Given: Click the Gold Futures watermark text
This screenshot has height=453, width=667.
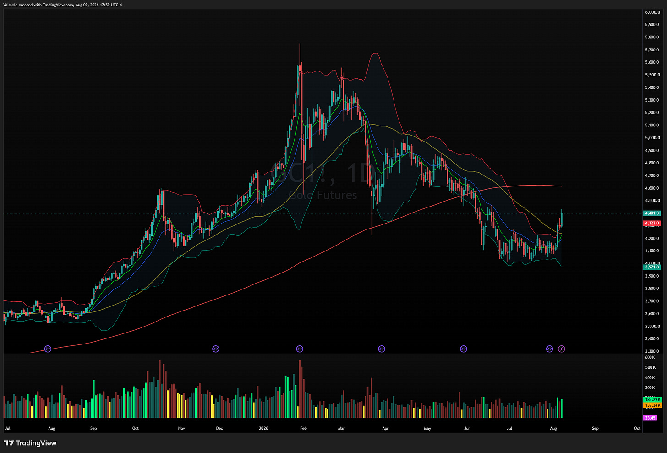Looking at the screenshot, I should coord(323,195).
